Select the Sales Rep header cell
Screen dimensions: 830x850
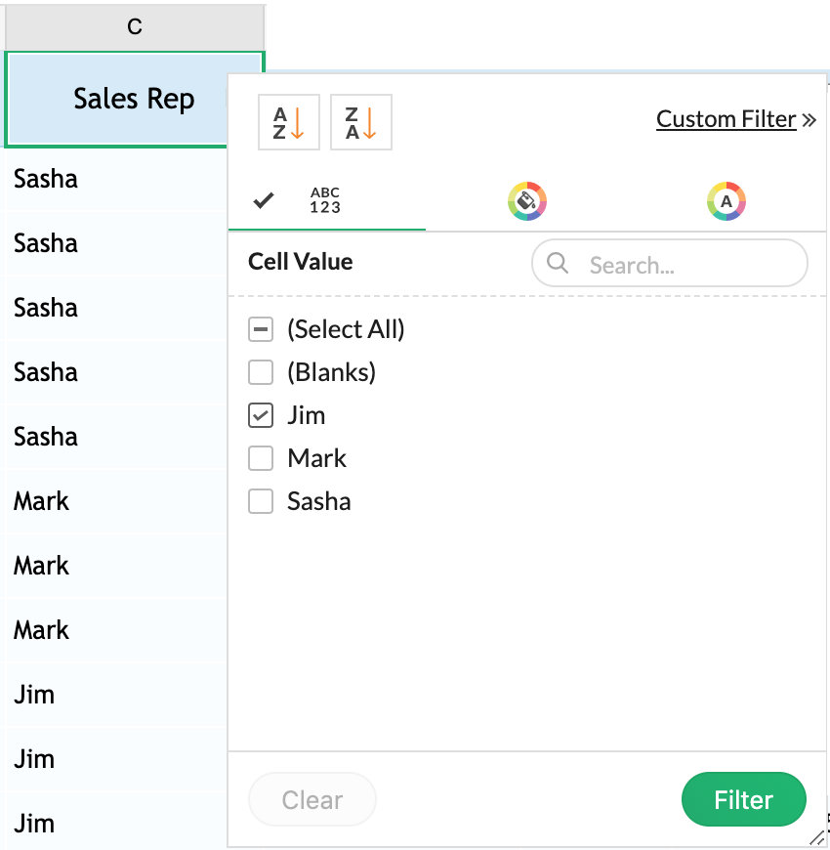pos(117,99)
